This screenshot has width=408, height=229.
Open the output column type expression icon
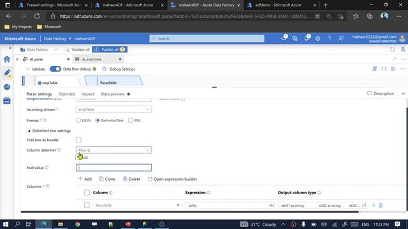(x=364, y=205)
